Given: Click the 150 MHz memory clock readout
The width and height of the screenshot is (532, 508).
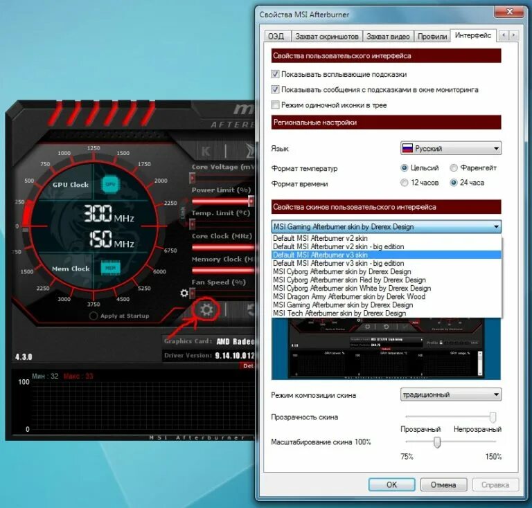Looking at the screenshot, I should click(112, 239).
